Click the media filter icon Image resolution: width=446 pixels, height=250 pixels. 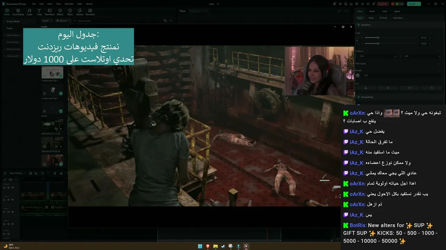point(165,21)
